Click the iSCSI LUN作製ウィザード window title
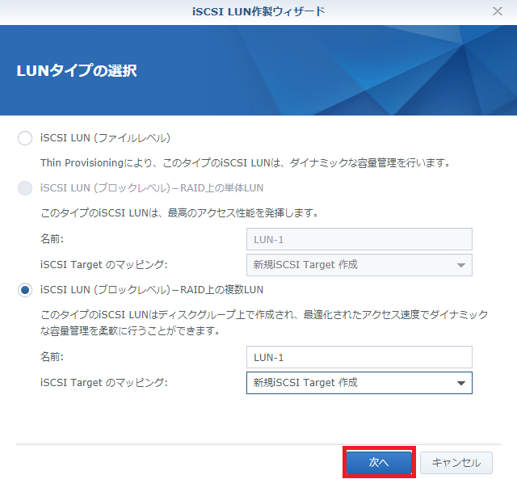517x479 pixels. point(258,11)
